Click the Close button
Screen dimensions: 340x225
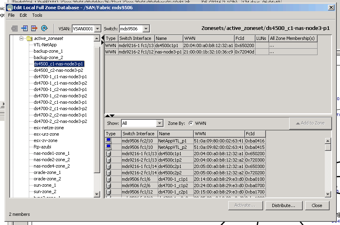(317, 205)
